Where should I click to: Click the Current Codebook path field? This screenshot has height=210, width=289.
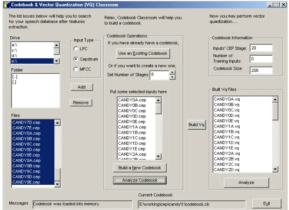(x=192, y=204)
